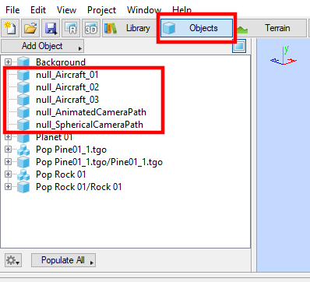Expand the Pop Pine01_1.tgo/Pine01_1.tgo node

(8, 161)
